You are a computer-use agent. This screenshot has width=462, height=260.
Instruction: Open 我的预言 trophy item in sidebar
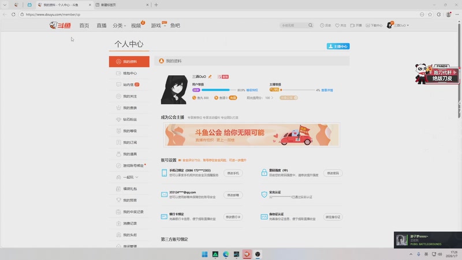tap(129, 200)
